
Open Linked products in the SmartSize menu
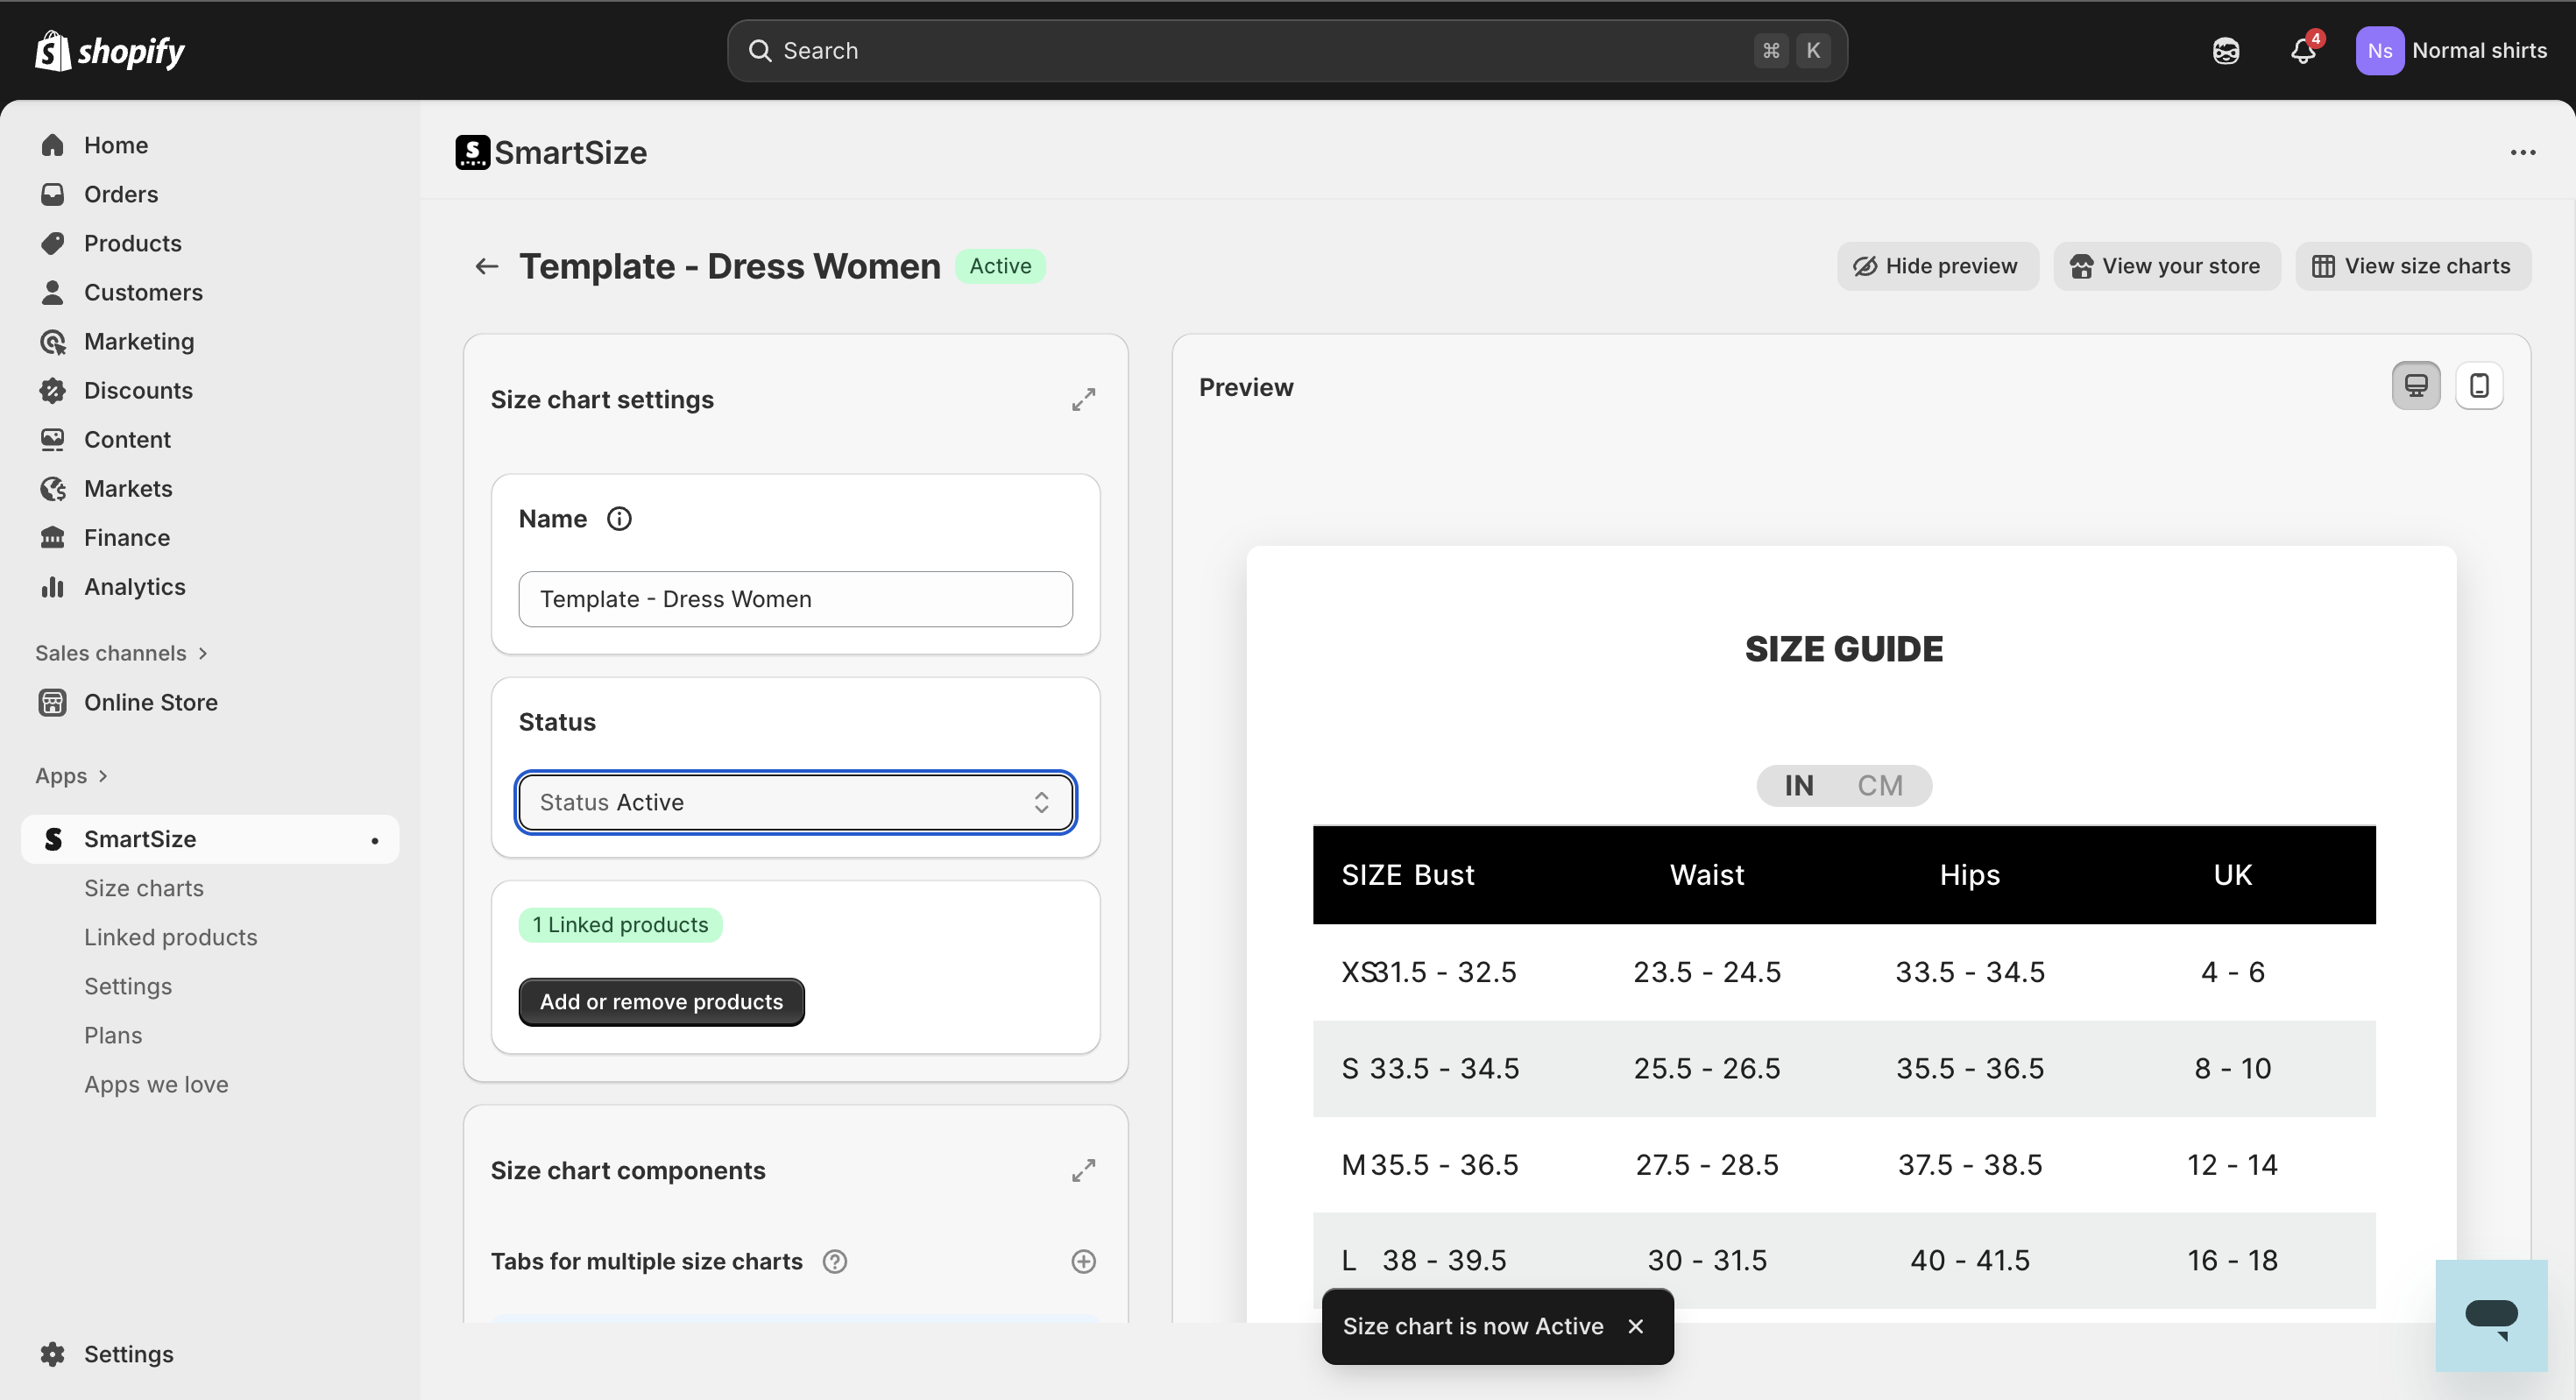170,937
